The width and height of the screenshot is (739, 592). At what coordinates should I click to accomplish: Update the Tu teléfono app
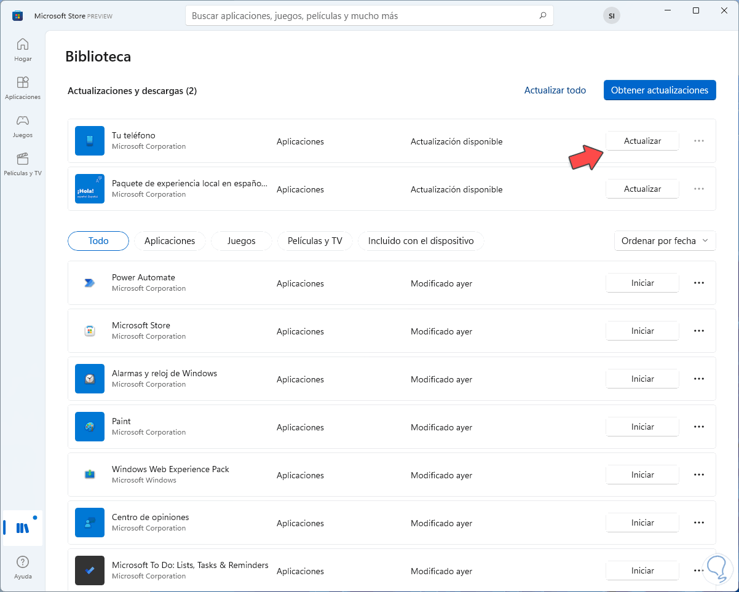(642, 141)
